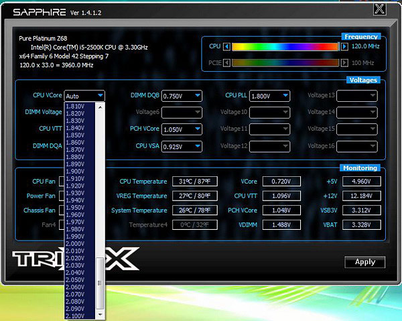Pick 2.030V from the VCore list
The image size is (402, 321).
tap(80, 265)
